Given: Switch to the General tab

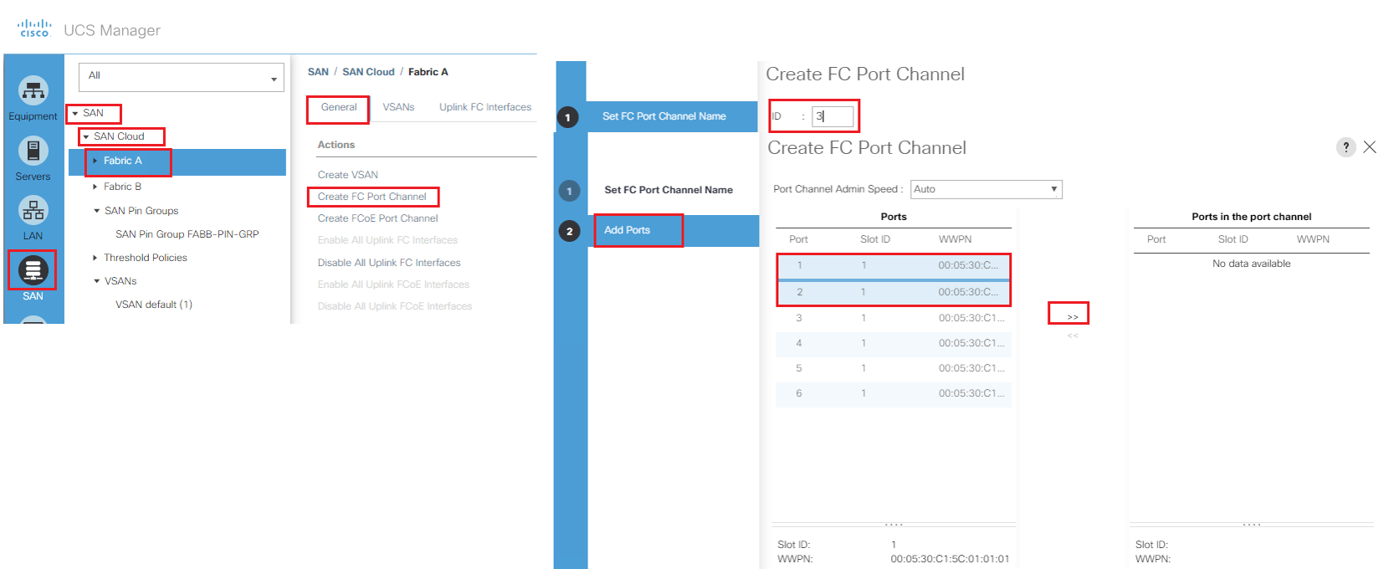Looking at the screenshot, I should point(339,107).
